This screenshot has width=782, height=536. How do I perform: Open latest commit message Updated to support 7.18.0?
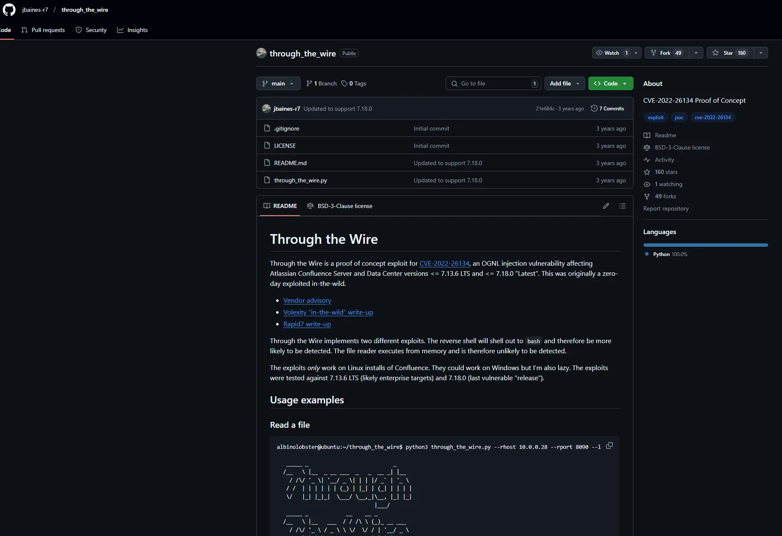click(x=338, y=109)
